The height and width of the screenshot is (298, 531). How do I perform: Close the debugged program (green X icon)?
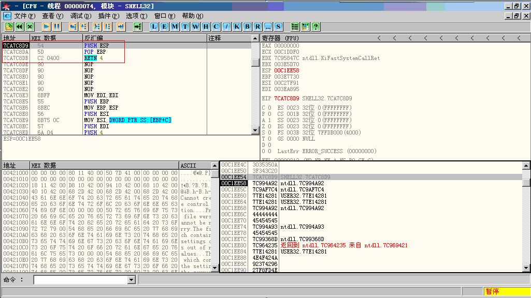point(30,27)
